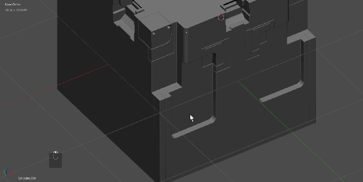Click the red X axis line
363x182 pixels.
67,81
